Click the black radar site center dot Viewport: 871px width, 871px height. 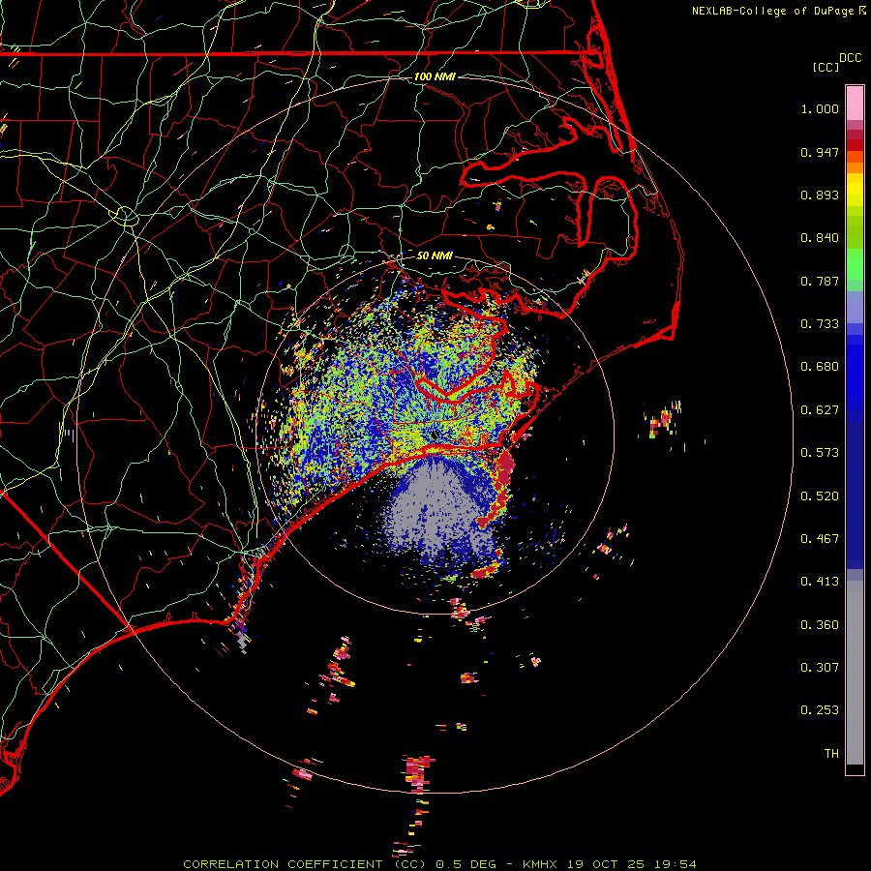[x=434, y=435]
